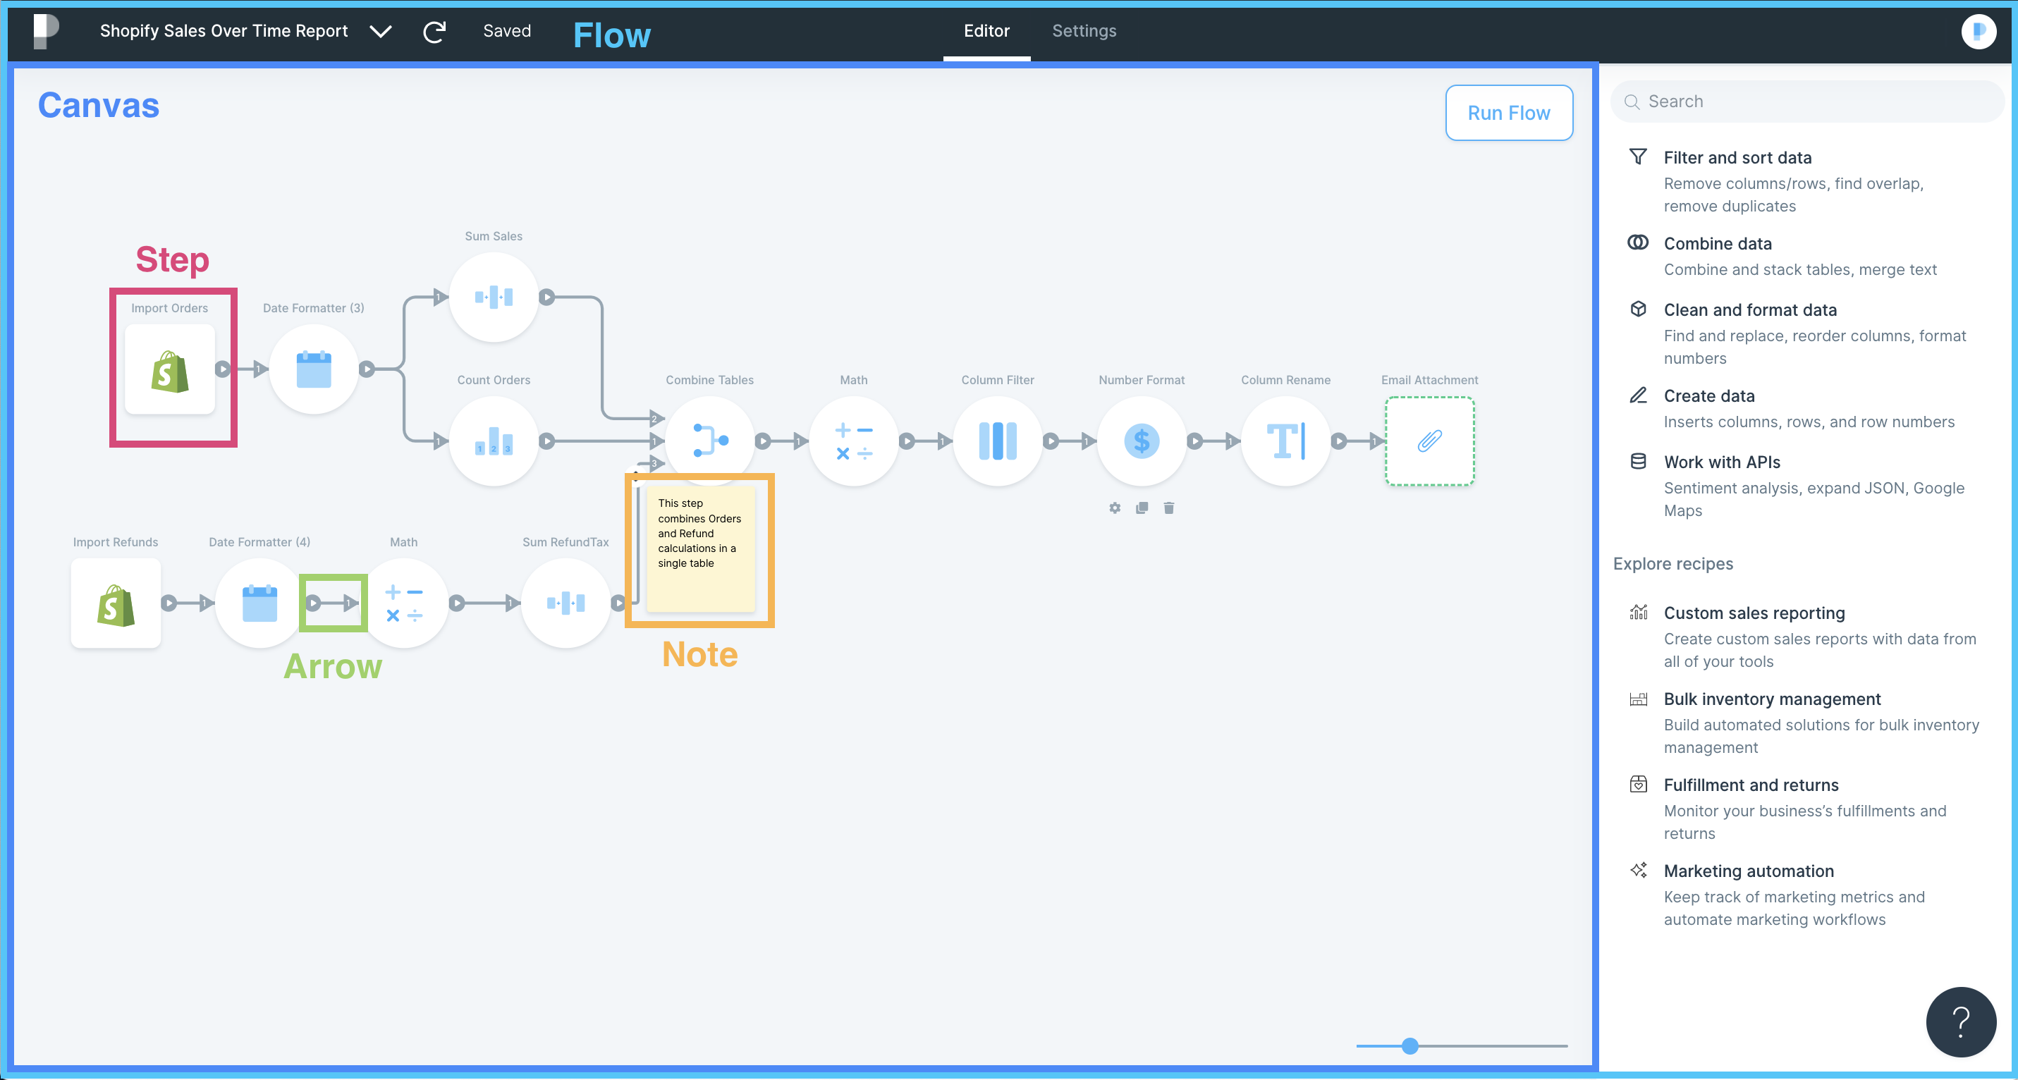Image resolution: width=2018 pixels, height=1080 pixels.
Task: Click the Sum Sales output connector dot
Action: click(546, 297)
